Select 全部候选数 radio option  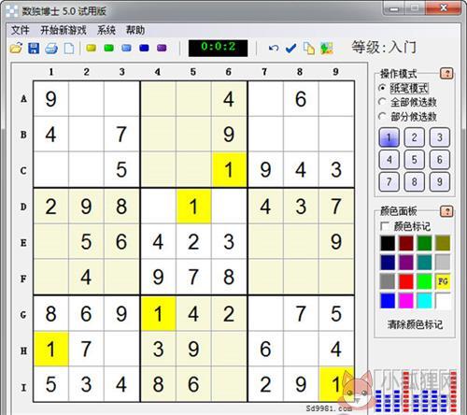(407, 102)
